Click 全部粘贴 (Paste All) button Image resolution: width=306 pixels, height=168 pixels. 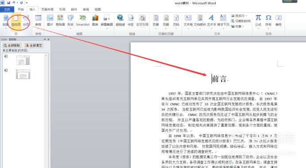tap(11, 45)
